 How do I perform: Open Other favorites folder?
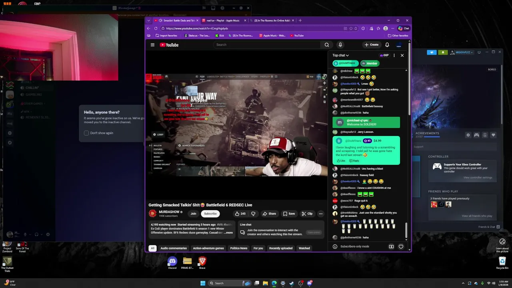click(398, 36)
